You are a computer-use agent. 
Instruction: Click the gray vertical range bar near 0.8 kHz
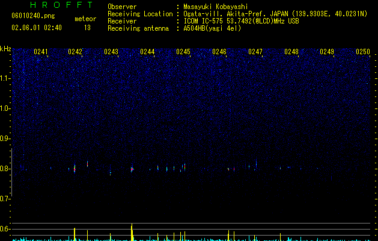point(12,172)
